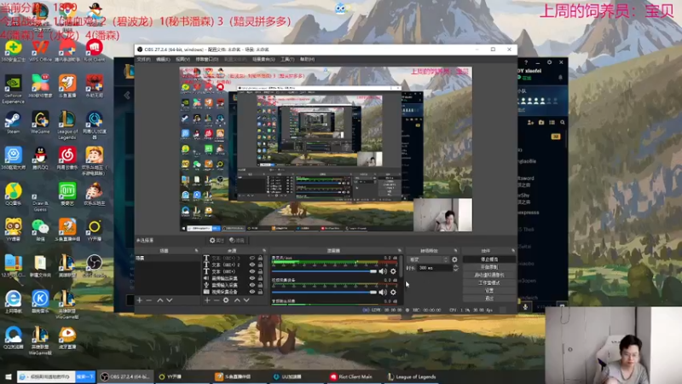Toggle visibility of 音频输出采集 source
The width and height of the screenshot is (682, 384).
(251, 278)
